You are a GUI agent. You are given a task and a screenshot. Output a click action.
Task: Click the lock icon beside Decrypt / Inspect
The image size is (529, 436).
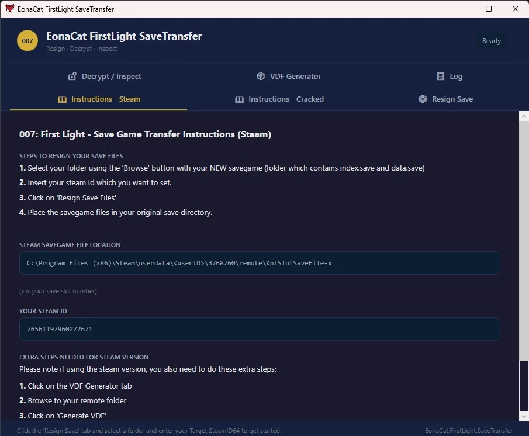click(72, 76)
